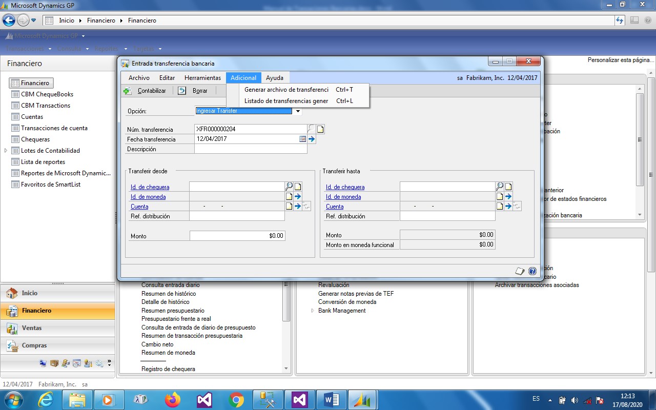The width and height of the screenshot is (656, 410).
Task: Open chequera lookup in Transferir desde
Action: point(289,187)
